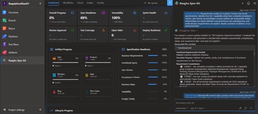The width and height of the screenshot is (258, 114).
Task: Send message with the send arrow icon
Action: 251,108
